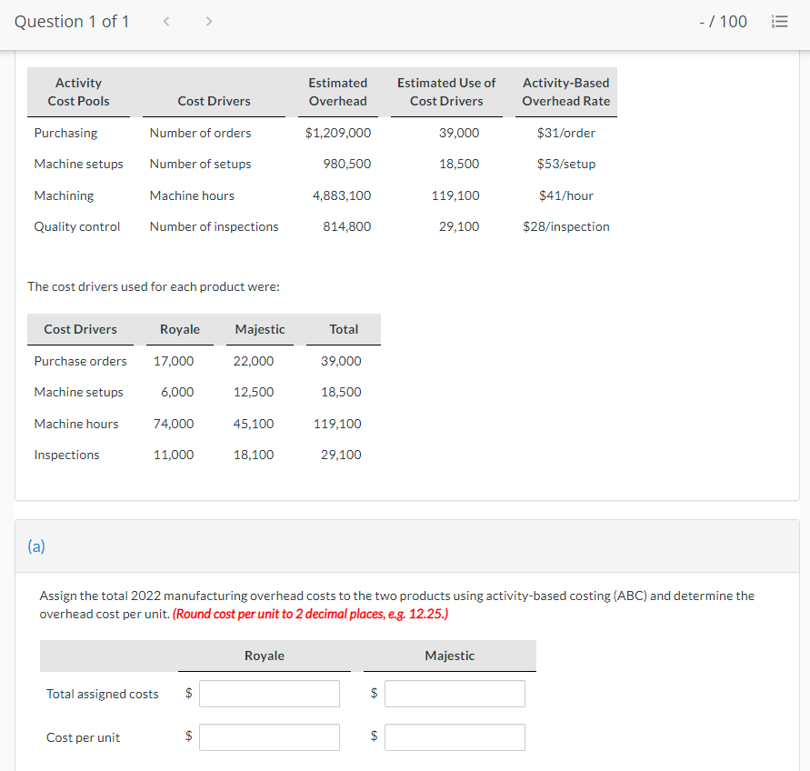The height and width of the screenshot is (771, 810).
Task: Click the 'Total assigned costs' label
Action: point(103,694)
